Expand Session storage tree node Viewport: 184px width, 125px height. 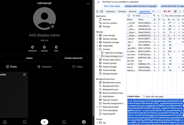[97, 39]
